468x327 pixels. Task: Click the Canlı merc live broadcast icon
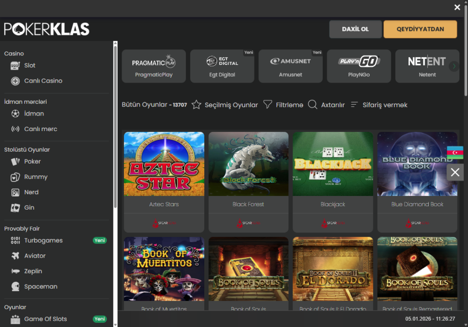(16, 129)
